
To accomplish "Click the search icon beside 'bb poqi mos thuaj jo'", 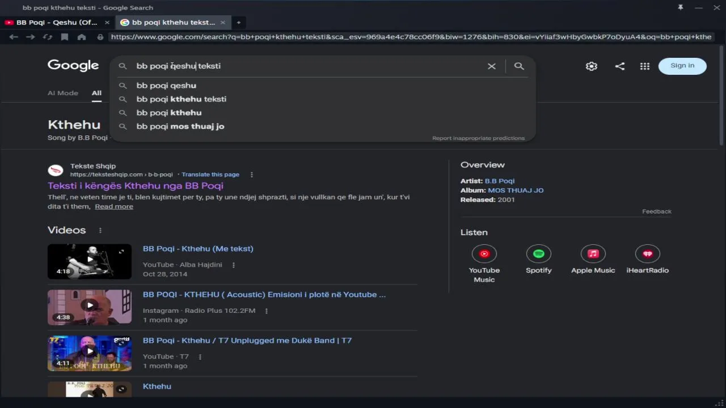I will [123, 126].
